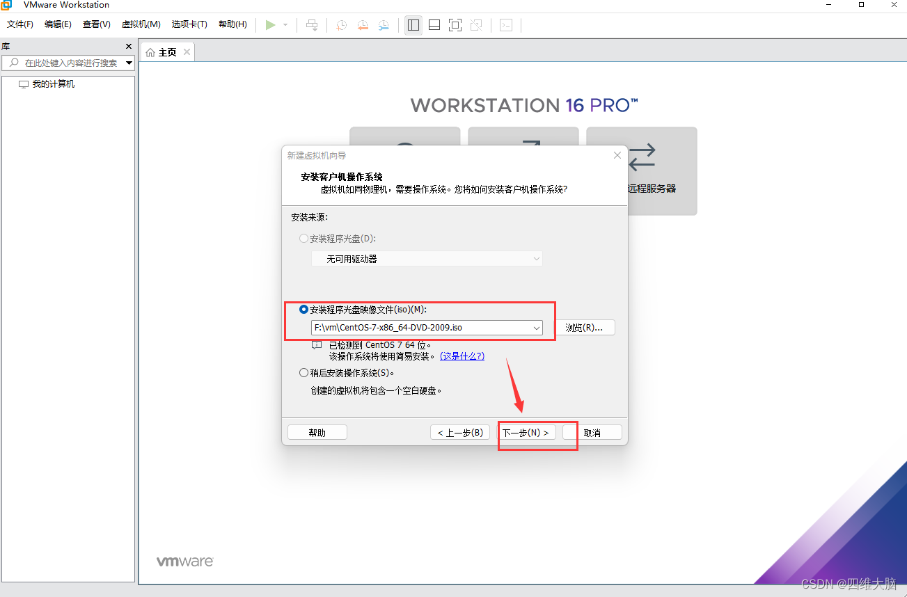Screen dimensions: 907x597
Task: Switch to the 主页 tab
Action: coord(168,53)
